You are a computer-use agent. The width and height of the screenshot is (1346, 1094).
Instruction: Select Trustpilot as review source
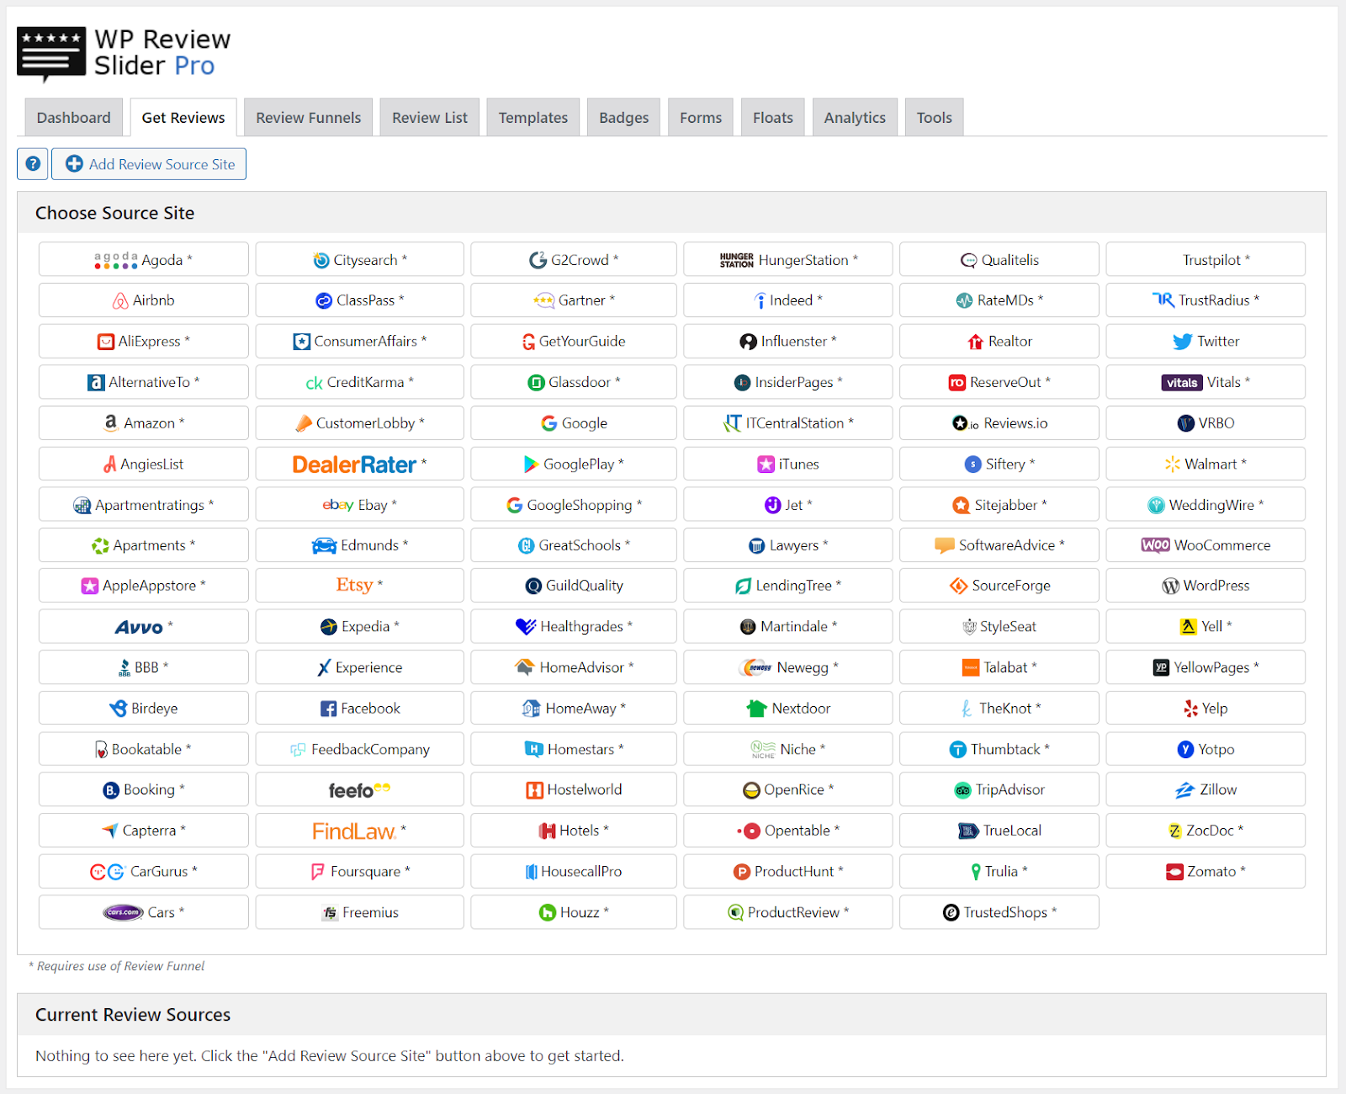[1206, 260]
